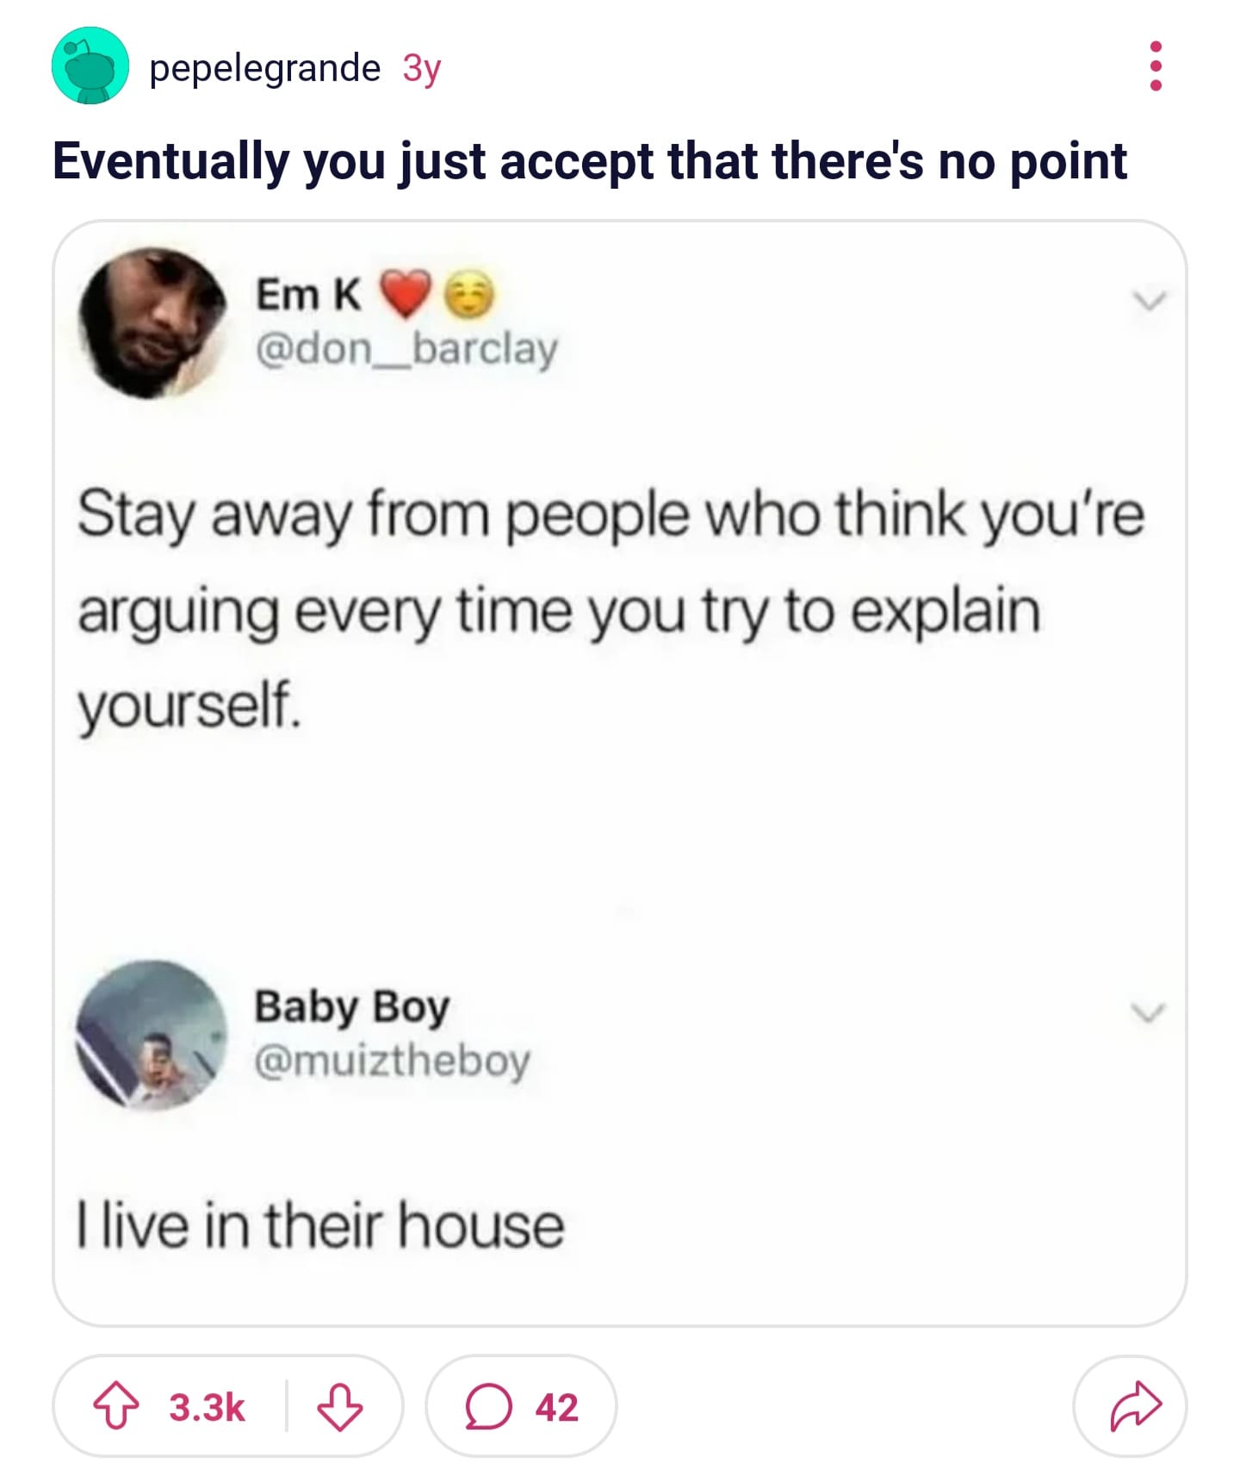Downvote the post
The image size is (1240, 1482).
[x=340, y=1407]
